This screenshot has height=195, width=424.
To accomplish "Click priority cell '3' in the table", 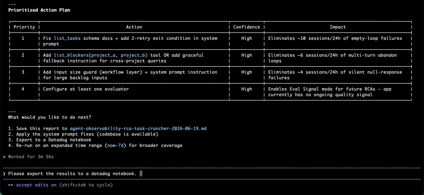I will [23, 72].
